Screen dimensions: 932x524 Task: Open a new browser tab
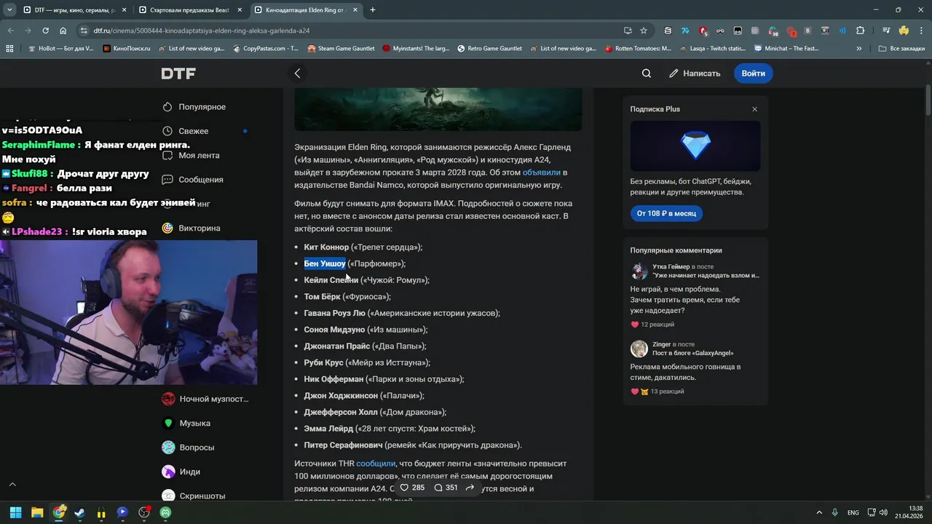(x=373, y=10)
